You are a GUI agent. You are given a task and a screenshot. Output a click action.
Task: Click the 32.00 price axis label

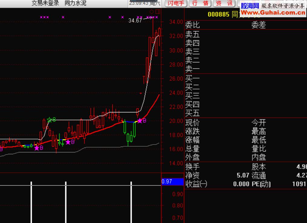[x=176, y=36]
